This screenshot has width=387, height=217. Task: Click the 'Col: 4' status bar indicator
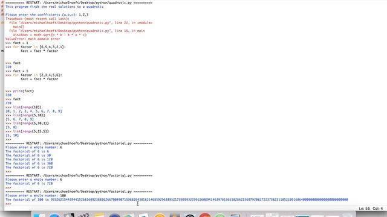377,209
